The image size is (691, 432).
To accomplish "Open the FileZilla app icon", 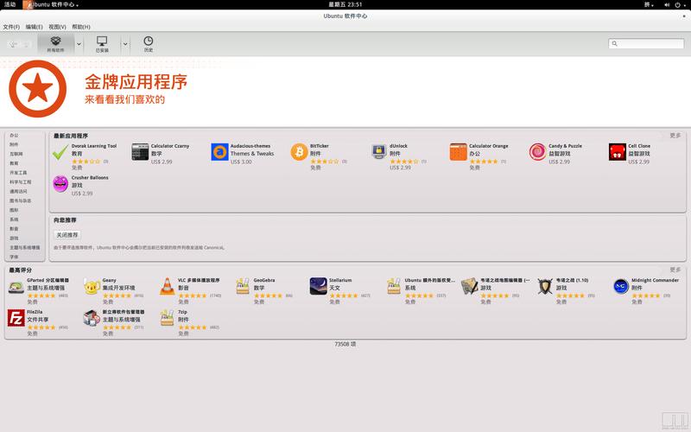I will click(x=16, y=318).
